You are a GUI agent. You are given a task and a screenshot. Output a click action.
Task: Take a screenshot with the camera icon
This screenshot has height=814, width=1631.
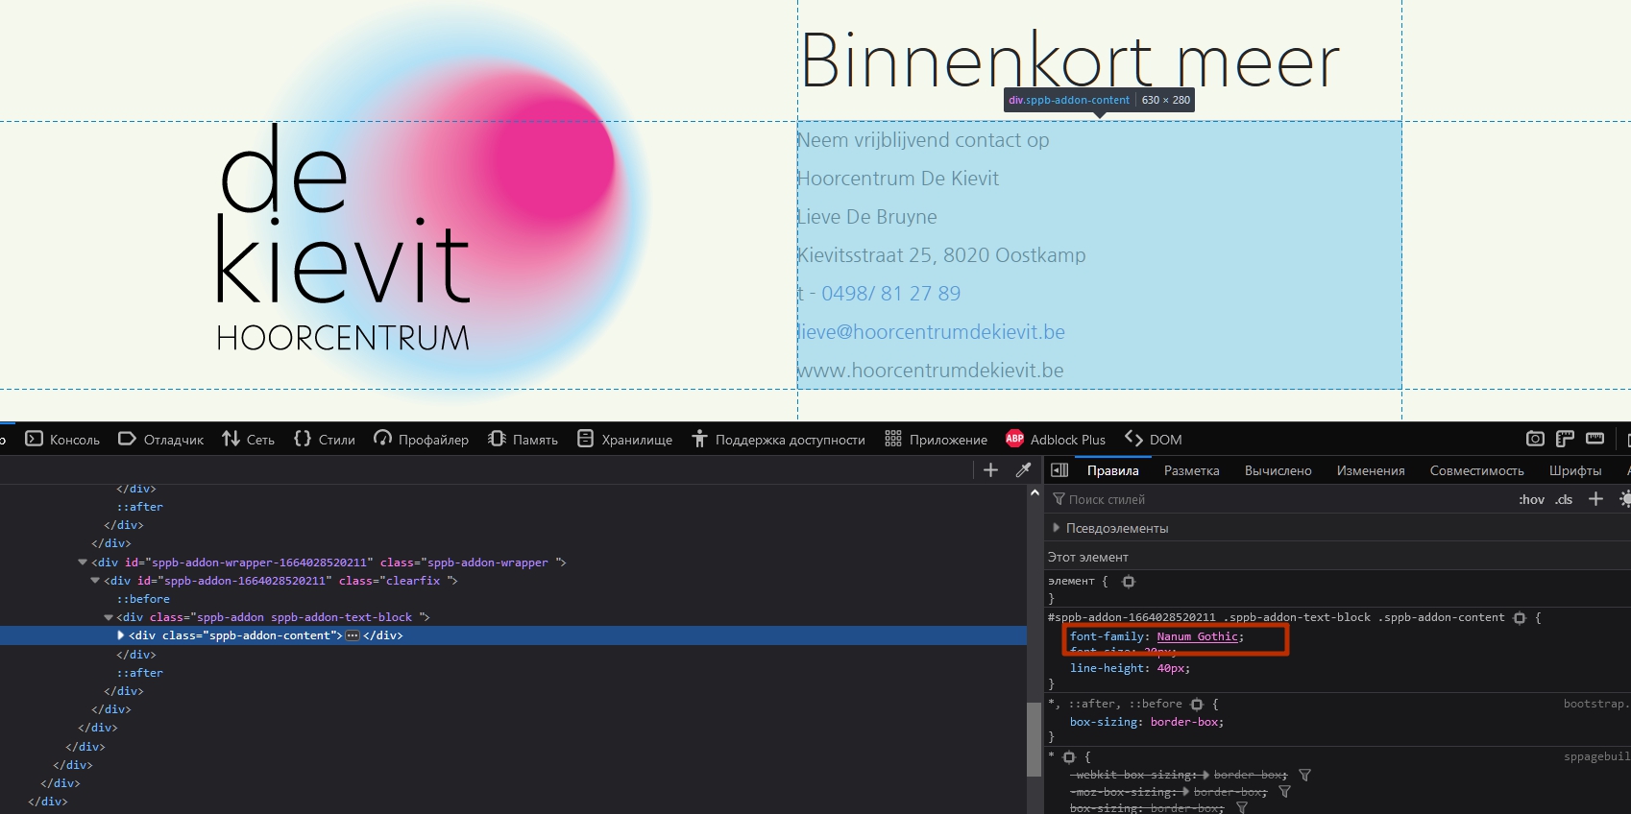click(1535, 439)
